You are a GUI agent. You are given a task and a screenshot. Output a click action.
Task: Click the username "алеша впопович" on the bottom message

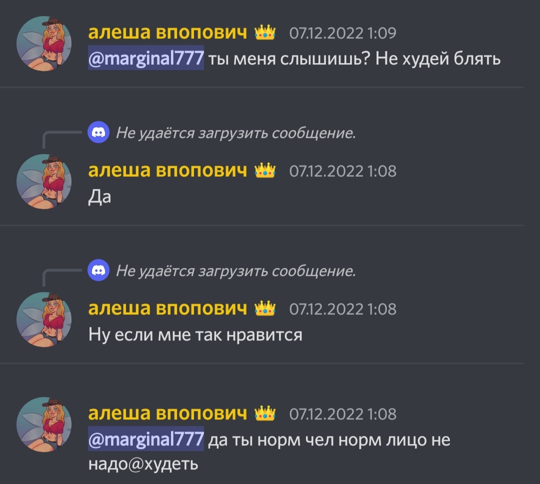point(167,413)
